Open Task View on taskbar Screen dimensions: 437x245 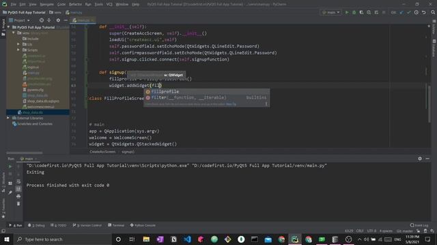(132, 239)
